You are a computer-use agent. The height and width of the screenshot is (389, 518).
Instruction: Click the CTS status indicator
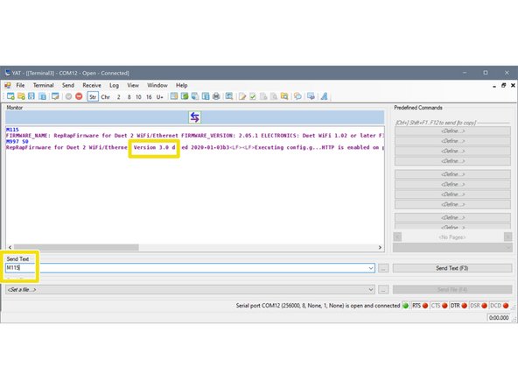pos(439,306)
